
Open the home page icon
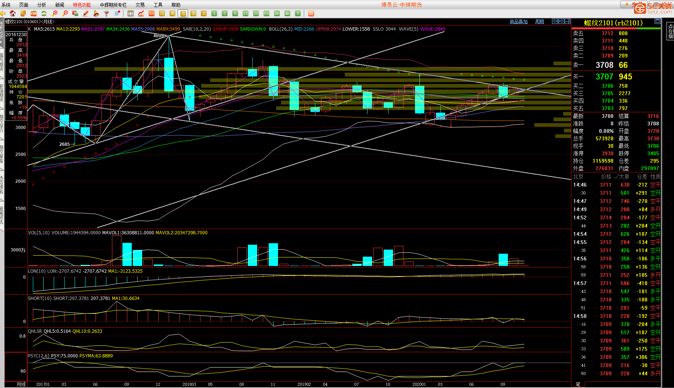tap(13, 13)
